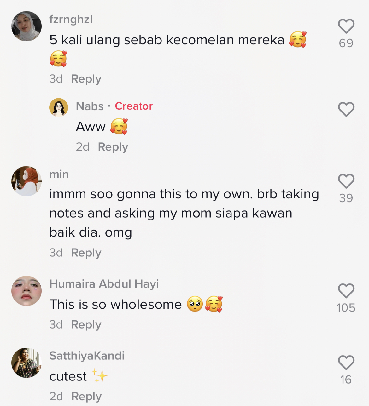
Task: Go to Humaira Abdul Hayi's username
Action: 104,284
